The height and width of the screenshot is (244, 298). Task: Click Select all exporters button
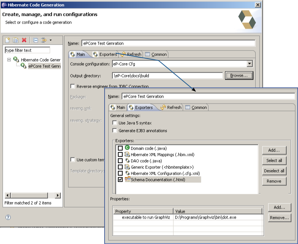[x=274, y=160]
